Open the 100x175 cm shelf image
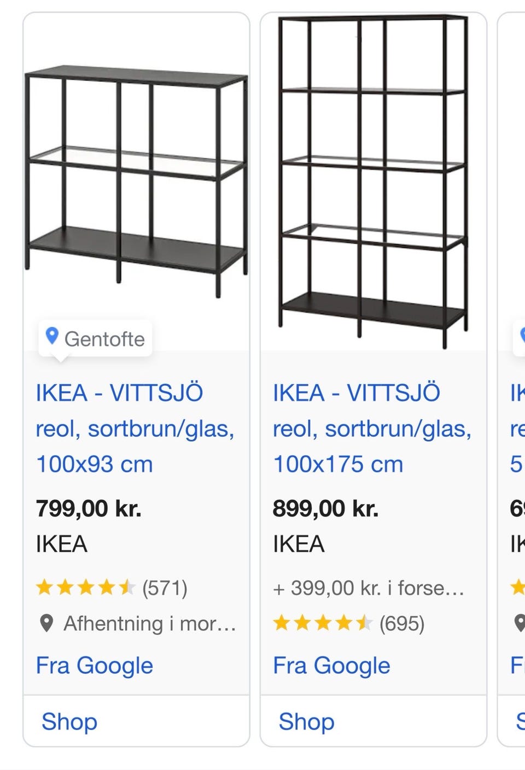Viewport: 525px width, 770px height. tap(374, 181)
